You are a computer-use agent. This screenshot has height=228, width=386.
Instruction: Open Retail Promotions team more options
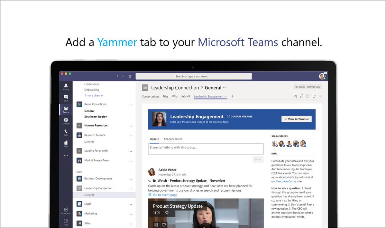click(x=130, y=105)
